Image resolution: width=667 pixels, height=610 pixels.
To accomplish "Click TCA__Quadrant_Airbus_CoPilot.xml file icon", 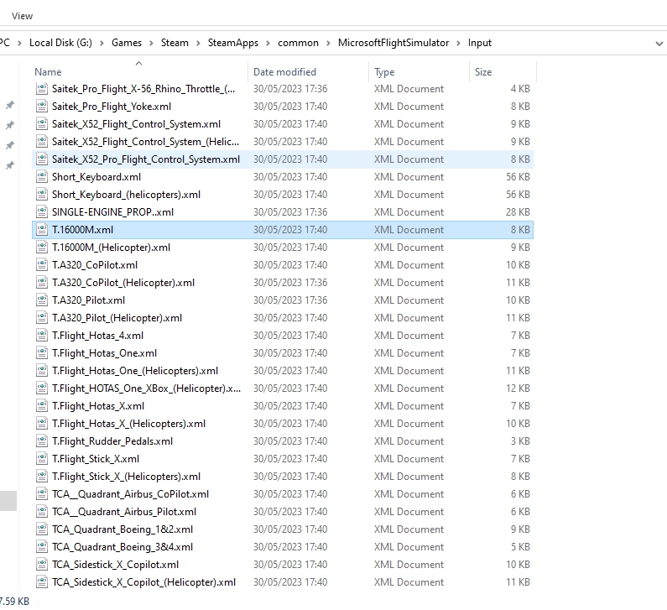I will (42, 494).
